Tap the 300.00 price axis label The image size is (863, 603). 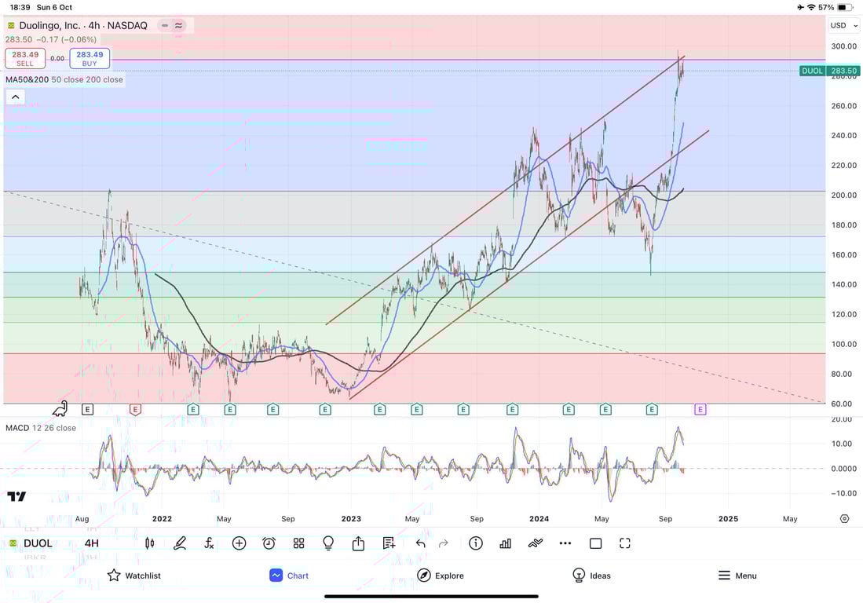tap(844, 46)
